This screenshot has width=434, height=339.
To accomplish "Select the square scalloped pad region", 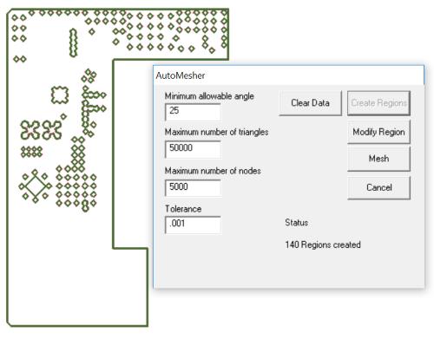I will coord(60,95).
